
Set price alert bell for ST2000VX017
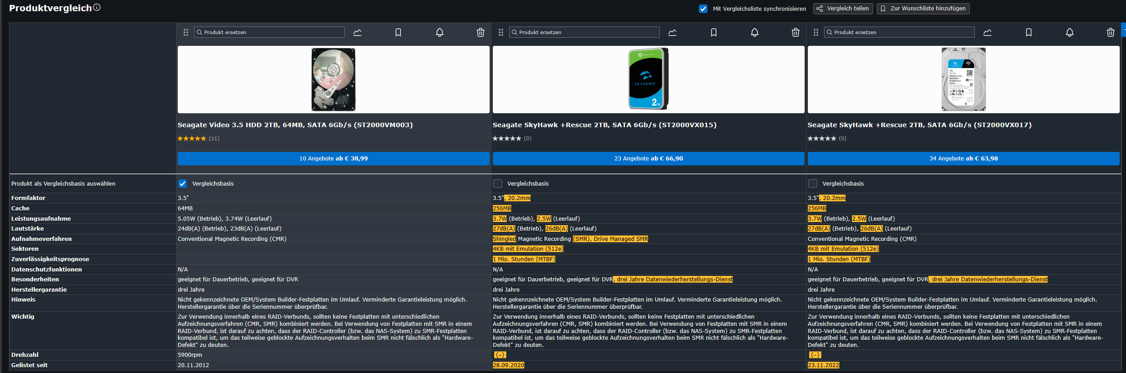[x=1070, y=32]
